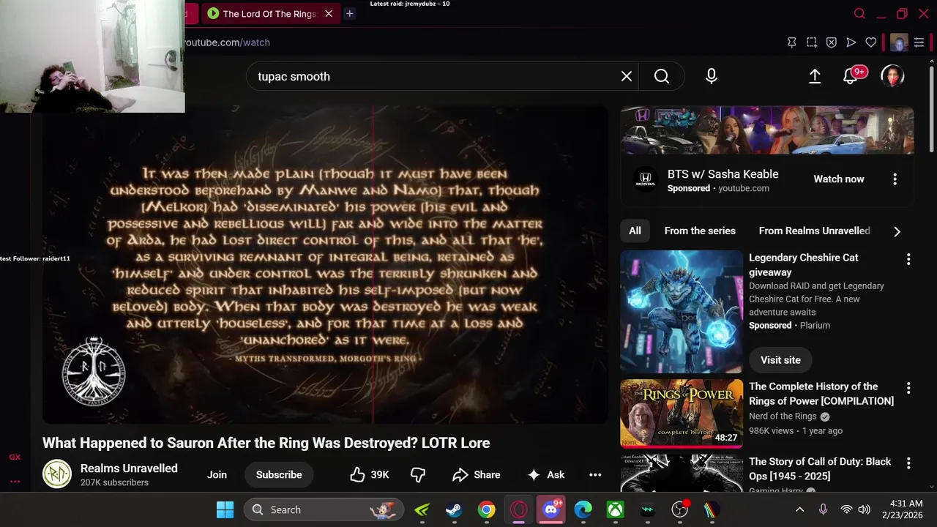937x527 pixels.
Task: Open a new browser tab
Action: (350, 13)
